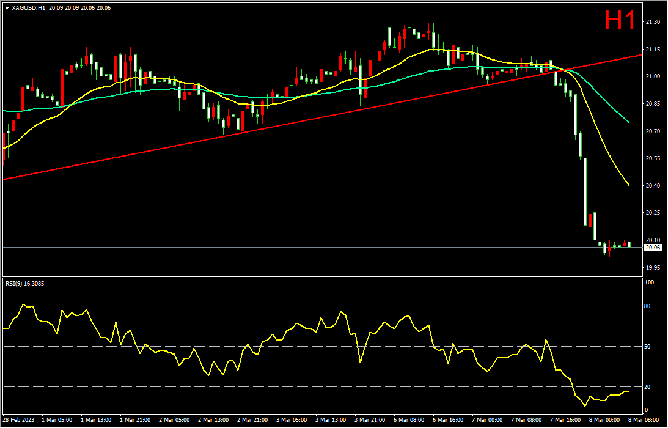Click the 1 Mar 13:00 time label
This screenshot has height=428, width=668.
[96, 420]
